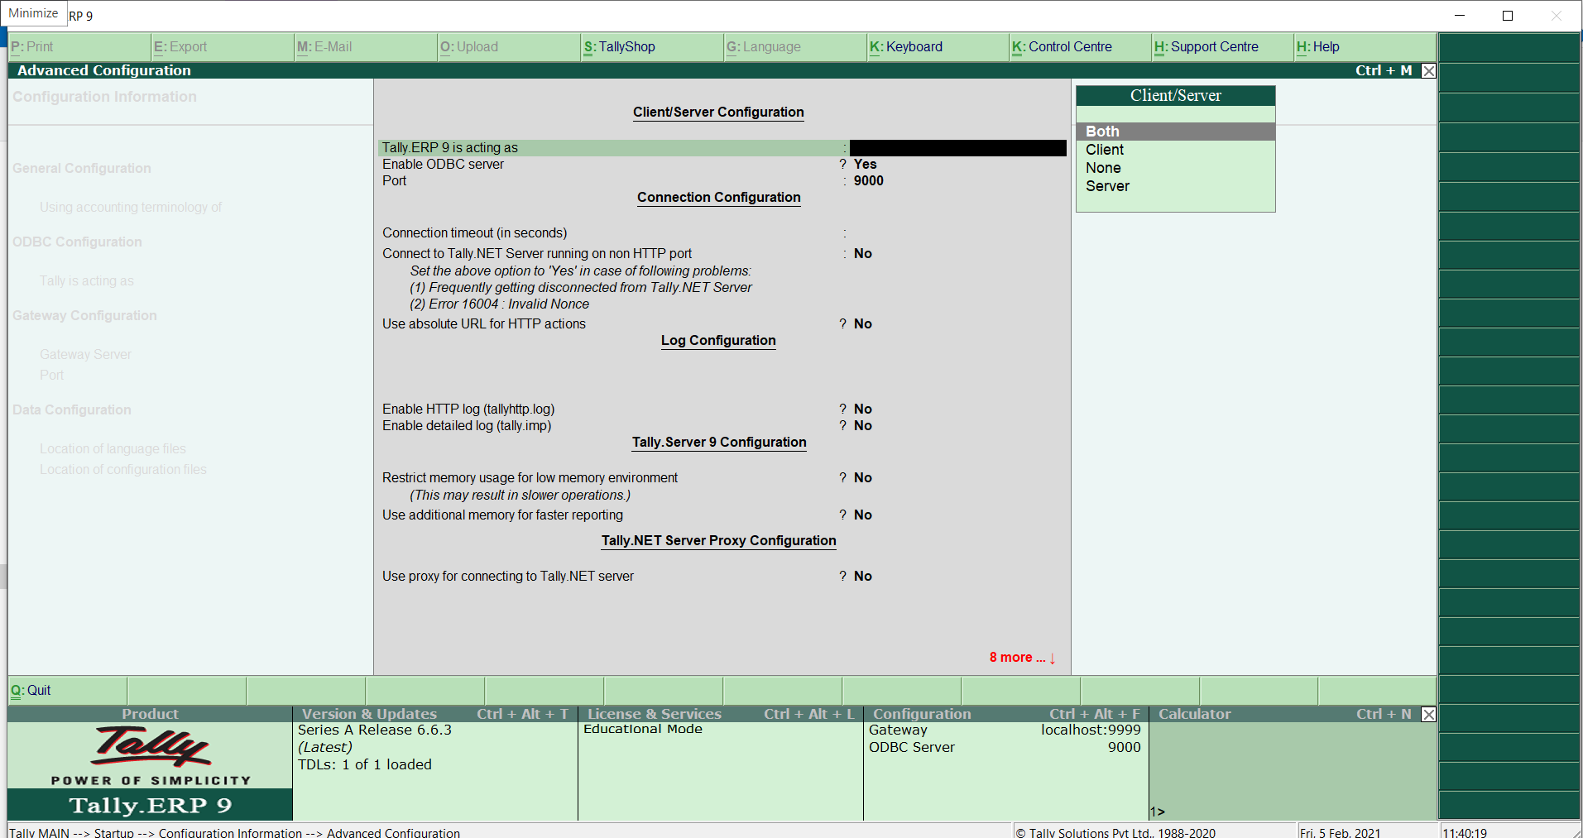Click Connection timeout (in seconds) field

click(x=957, y=233)
